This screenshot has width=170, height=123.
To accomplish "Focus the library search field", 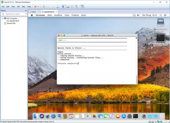I will [x=14, y=14].
